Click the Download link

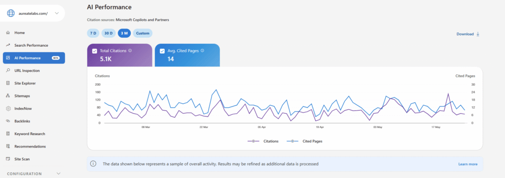pyautogui.click(x=465, y=34)
